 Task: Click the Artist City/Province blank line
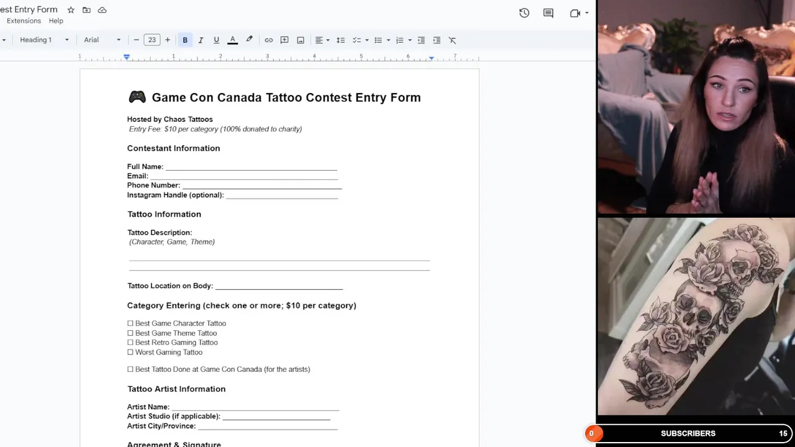(268, 427)
